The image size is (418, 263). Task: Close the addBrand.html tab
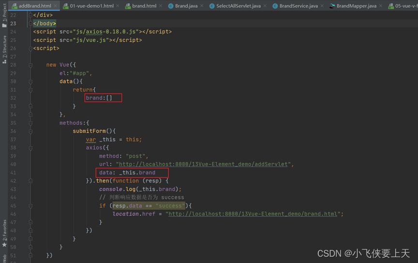(55, 6)
